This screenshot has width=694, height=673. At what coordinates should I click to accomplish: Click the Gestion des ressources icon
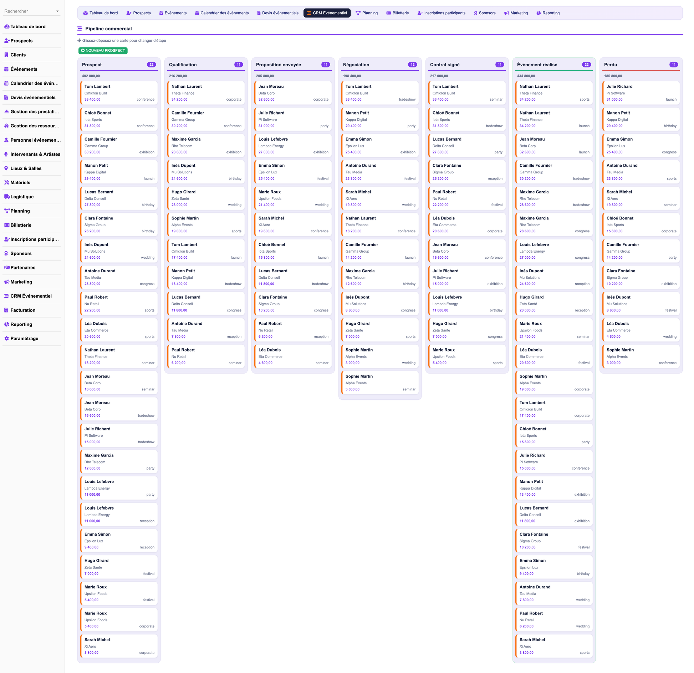pos(6,126)
